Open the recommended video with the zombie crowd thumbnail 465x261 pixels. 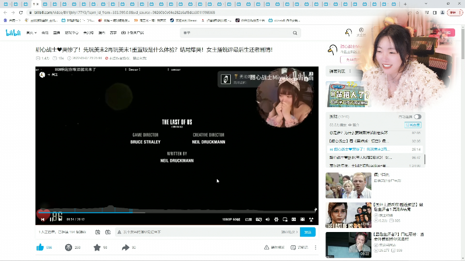348,185
